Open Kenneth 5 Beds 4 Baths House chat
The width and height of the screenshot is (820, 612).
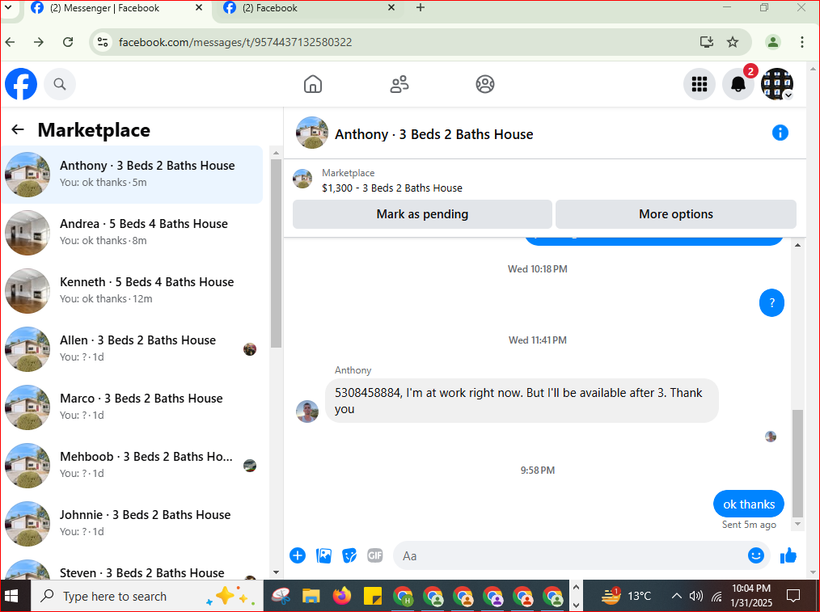pyautogui.click(x=132, y=290)
